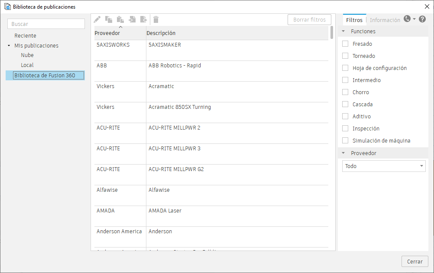Enable the Fresado filter checkbox
434x273 pixels.
click(x=345, y=44)
